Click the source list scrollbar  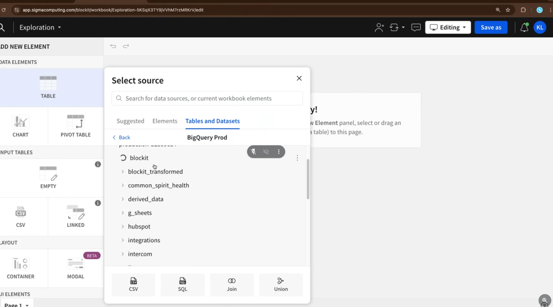point(308,179)
